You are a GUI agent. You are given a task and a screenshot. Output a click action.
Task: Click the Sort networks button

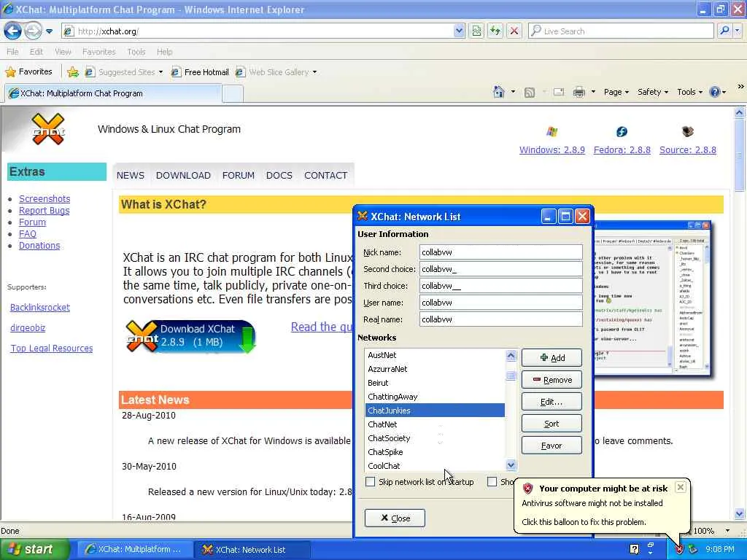point(551,424)
